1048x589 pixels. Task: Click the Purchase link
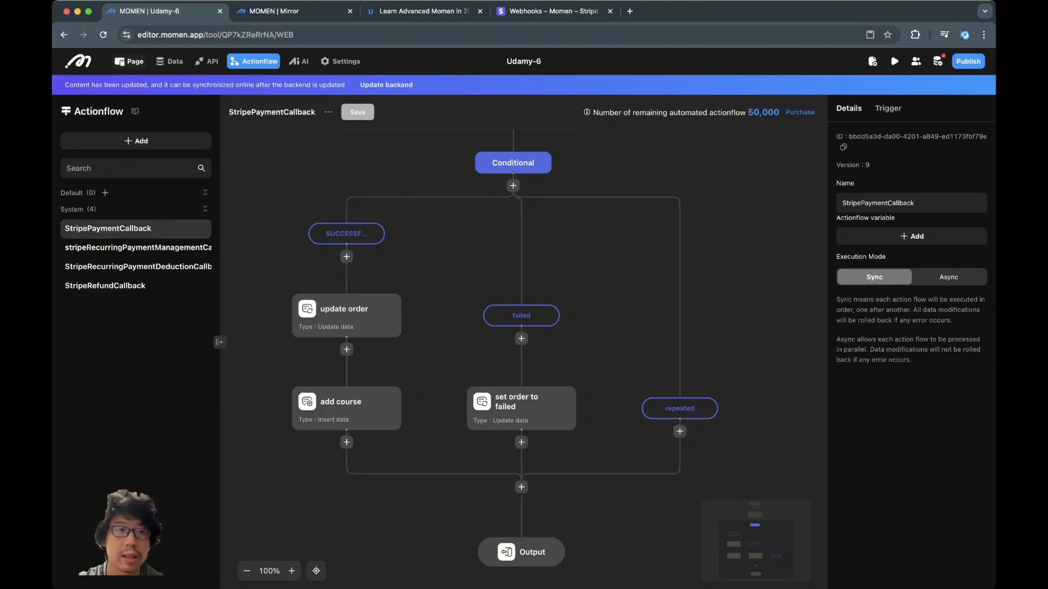[x=800, y=112]
